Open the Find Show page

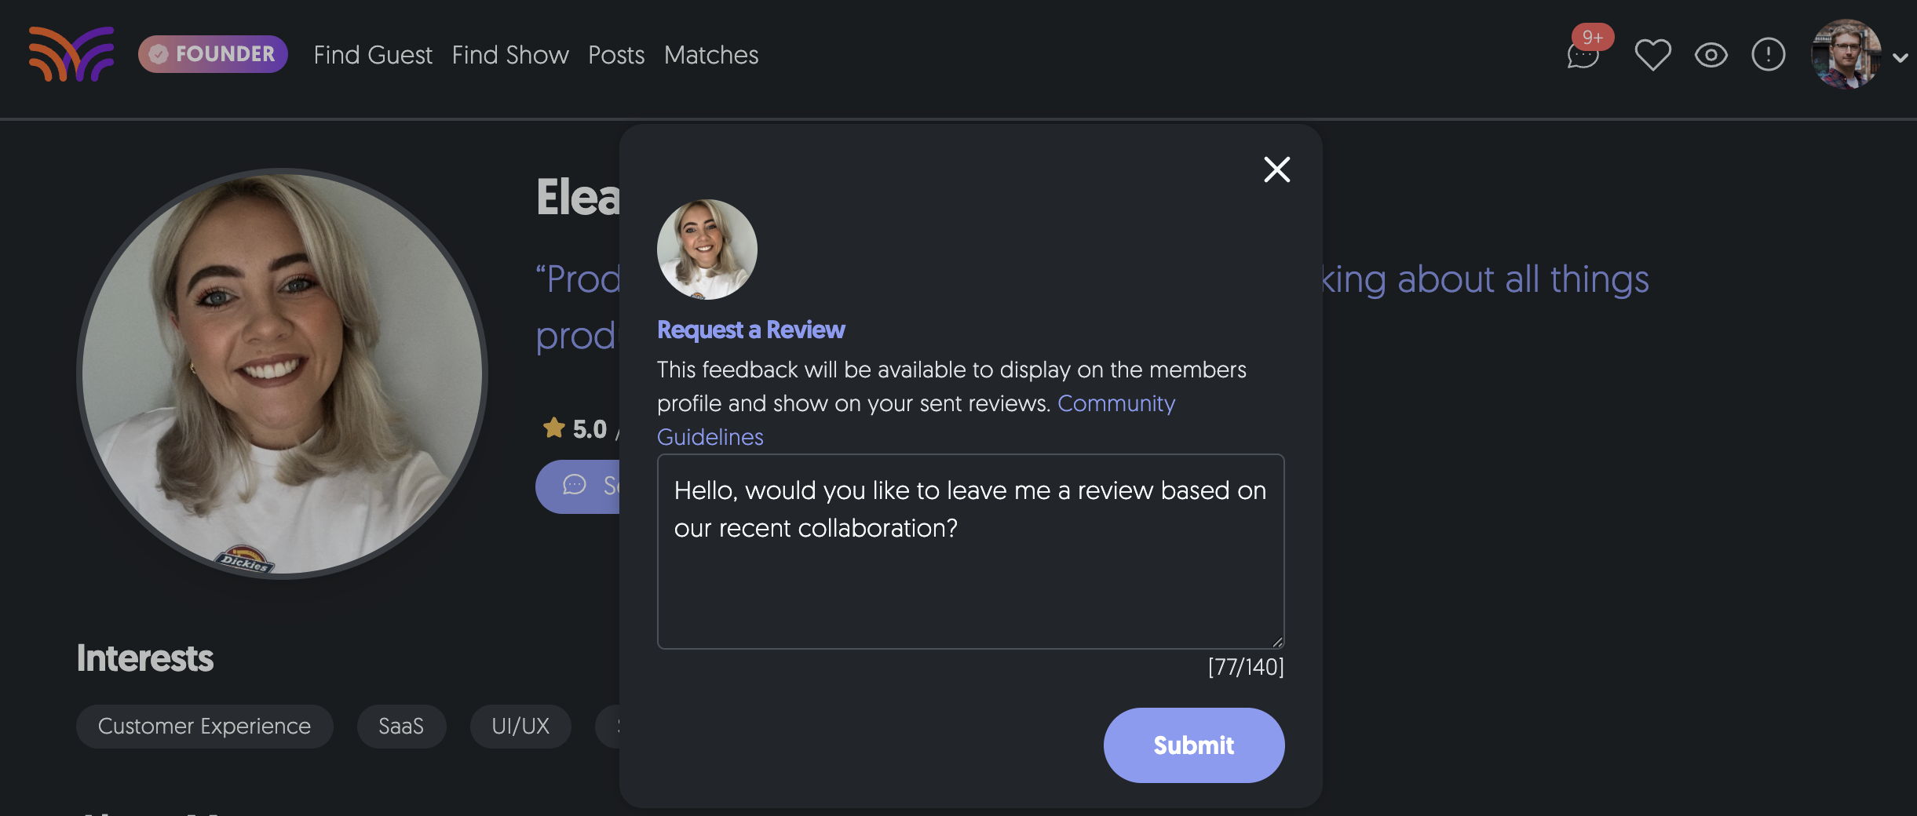click(x=510, y=55)
